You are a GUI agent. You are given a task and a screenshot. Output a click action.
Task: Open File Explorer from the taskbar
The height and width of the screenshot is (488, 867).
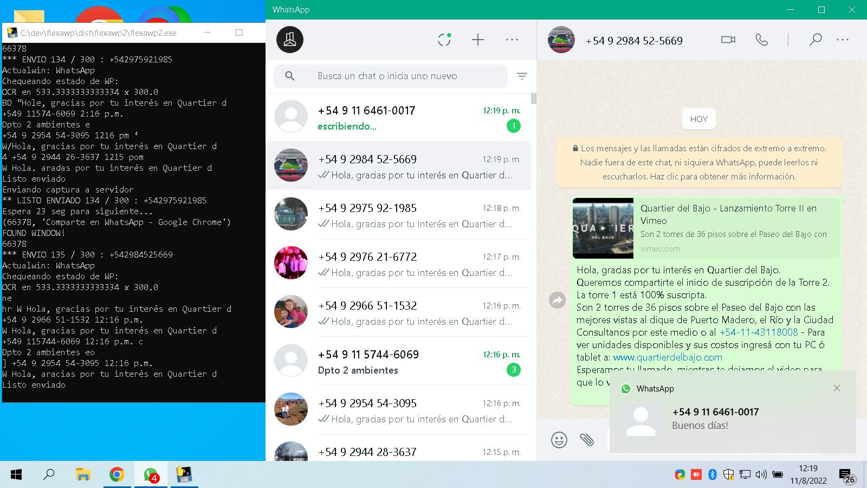click(x=82, y=475)
